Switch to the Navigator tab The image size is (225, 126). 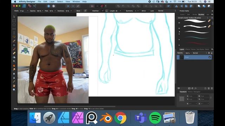197,92
